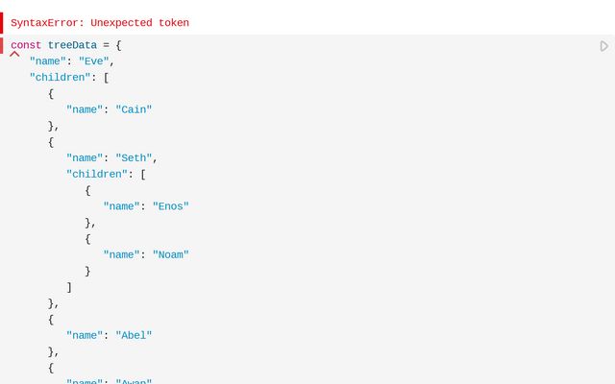
Task: Click the treeData variable name
Action: point(72,45)
